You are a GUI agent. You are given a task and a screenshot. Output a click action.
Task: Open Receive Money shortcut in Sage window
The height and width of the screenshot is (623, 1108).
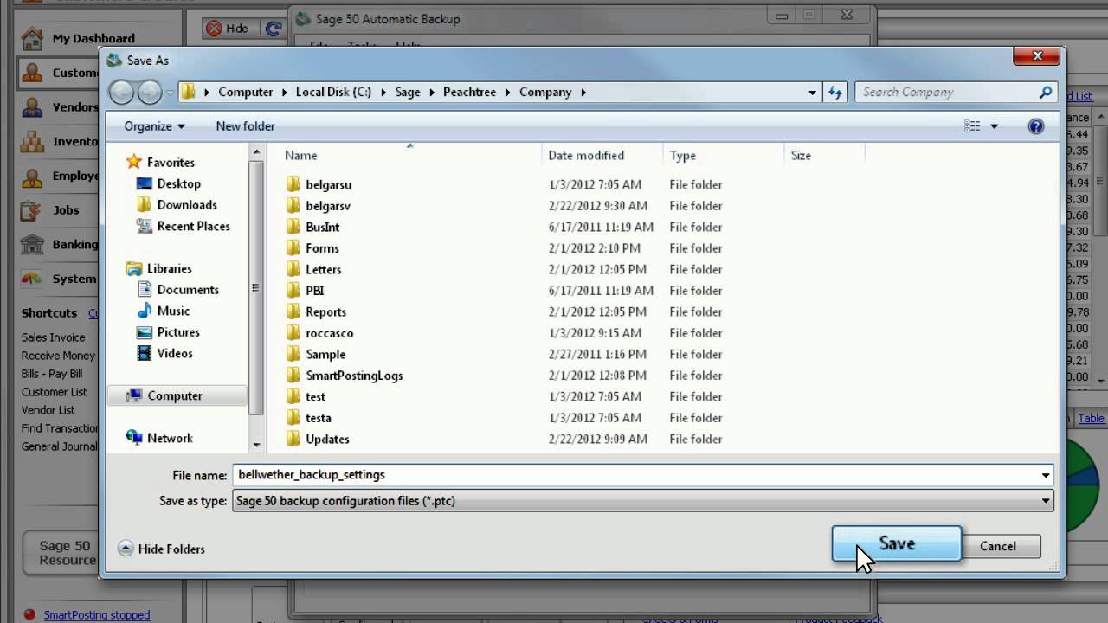[58, 356]
